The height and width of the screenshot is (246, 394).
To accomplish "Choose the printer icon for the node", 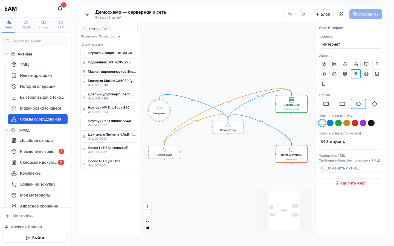I will pos(366,74).
